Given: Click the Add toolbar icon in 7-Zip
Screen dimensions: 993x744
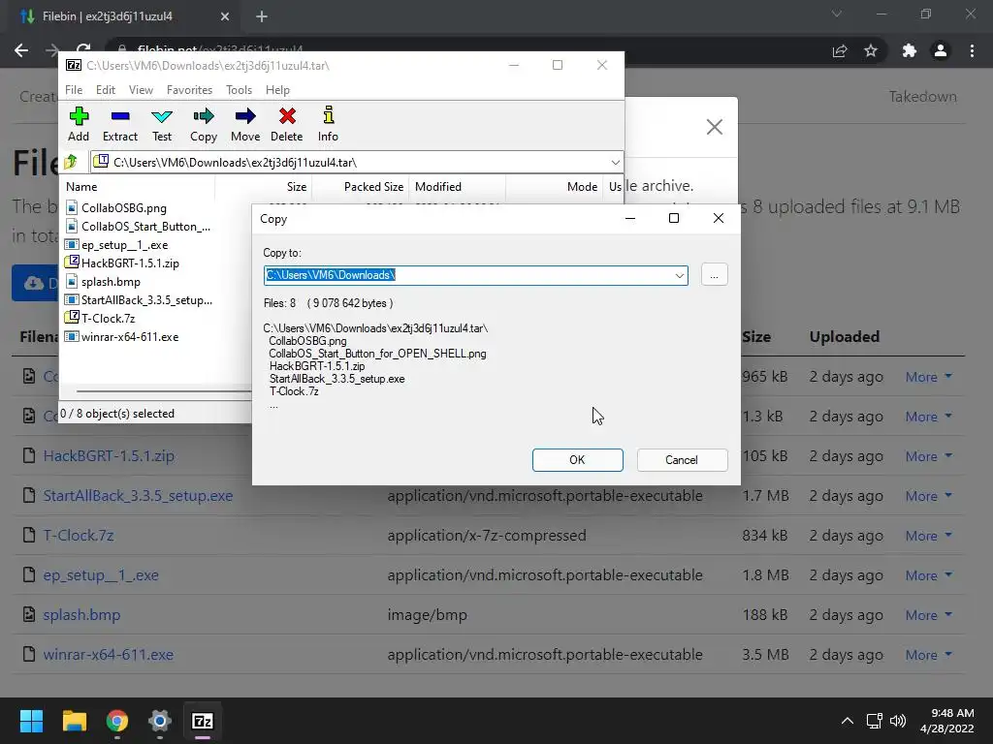Looking at the screenshot, I should point(79,124).
